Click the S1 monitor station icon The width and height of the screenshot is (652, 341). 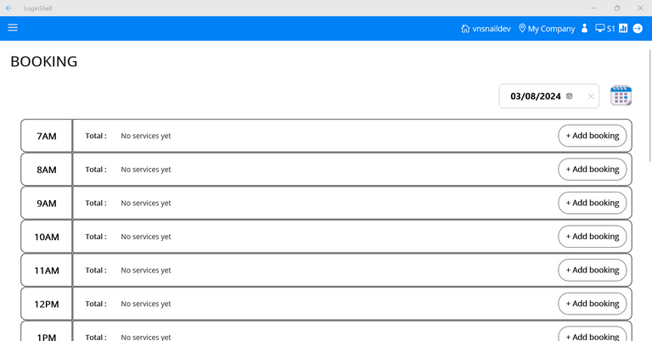pyautogui.click(x=600, y=29)
